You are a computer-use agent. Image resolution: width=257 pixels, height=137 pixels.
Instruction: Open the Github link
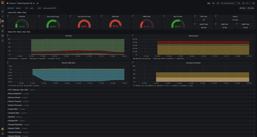click(242, 8)
